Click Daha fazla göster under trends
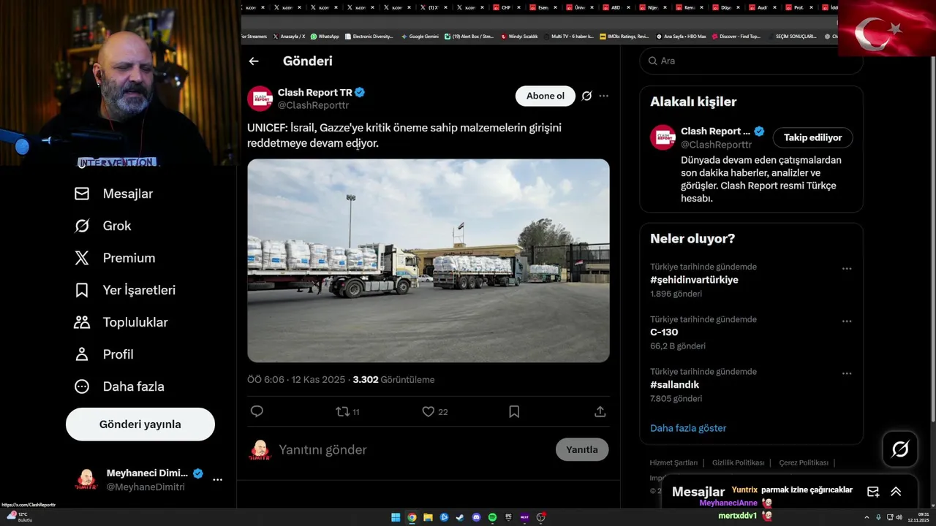This screenshot has width=936, height=526. pyautogui.click(x=688, y=428)
